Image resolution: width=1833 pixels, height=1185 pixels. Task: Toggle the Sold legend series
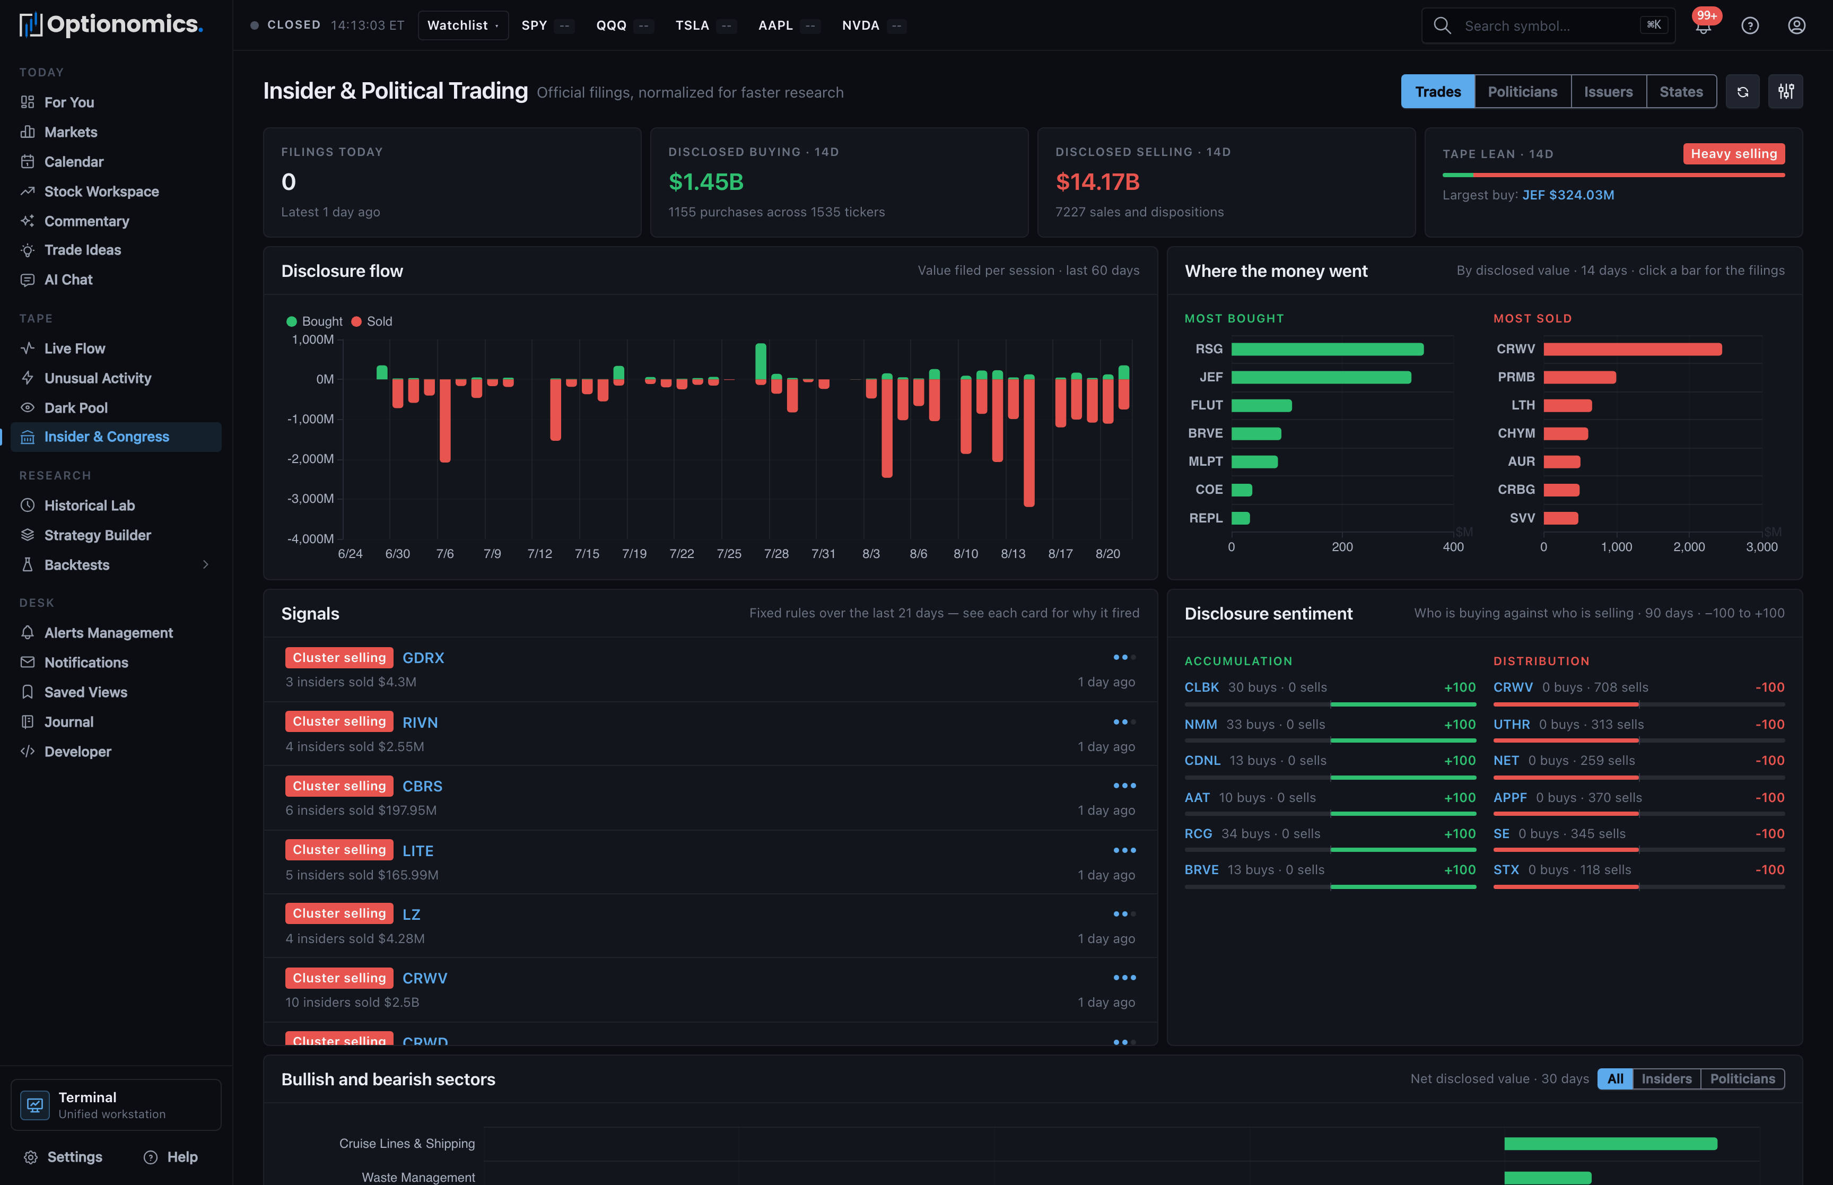(x=372, y=321)
